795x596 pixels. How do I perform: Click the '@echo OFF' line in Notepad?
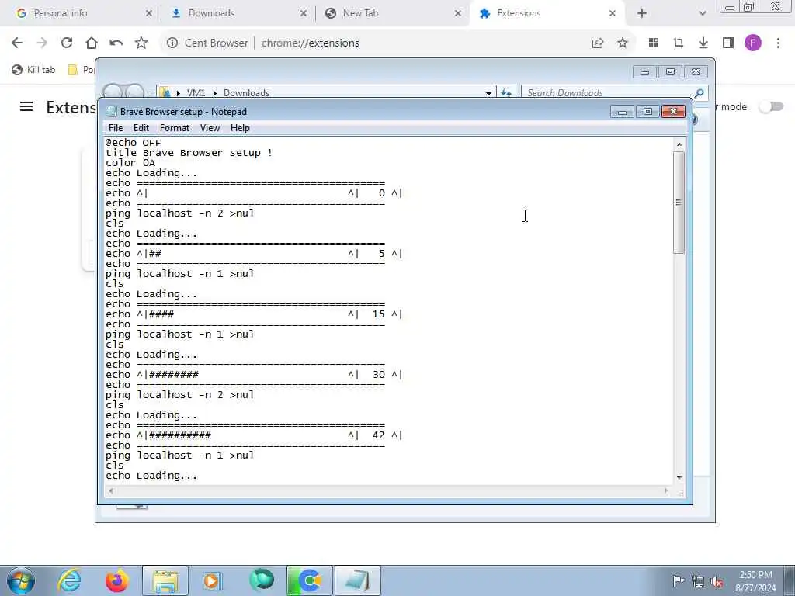click(133, 143)
